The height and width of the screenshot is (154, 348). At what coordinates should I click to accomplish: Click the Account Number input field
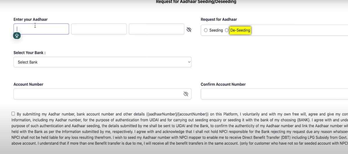tap(97, 94)
